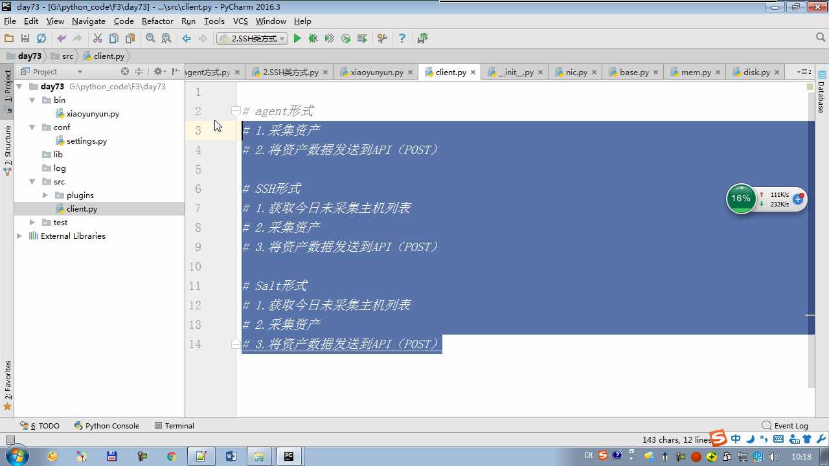Collapse the day73 root folder
This screenshot has width=829, height=466.
[19, 86]
